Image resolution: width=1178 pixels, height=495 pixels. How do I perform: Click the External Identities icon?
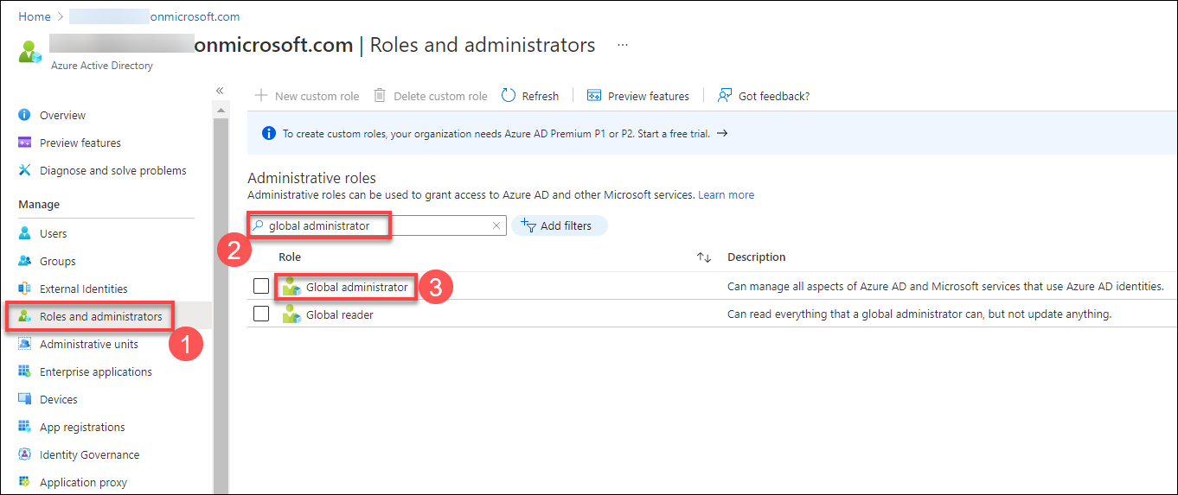[24, 289]
